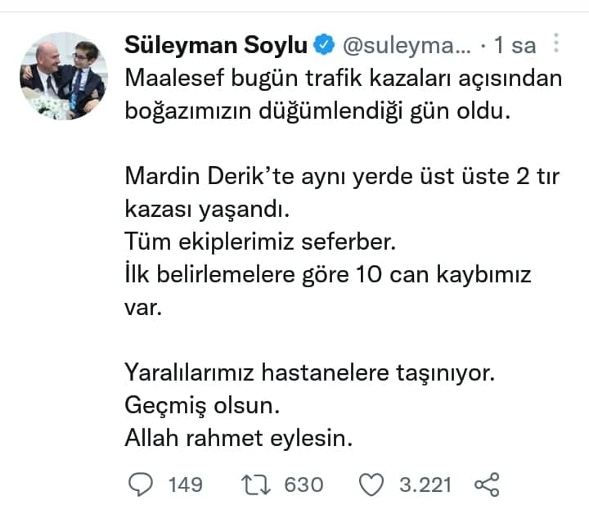
Task: Click the closing line "Allah rahmet eylesin."
Action: (238, 438)
